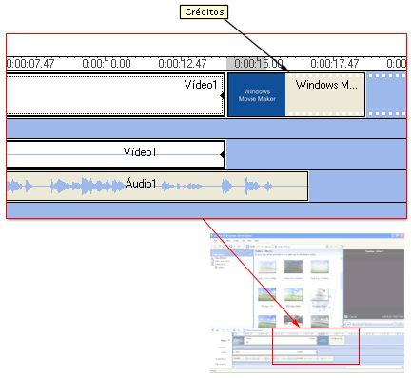
Task: Set playhead at 0:00:12.47 on ruler
Action: coord(183,64)
